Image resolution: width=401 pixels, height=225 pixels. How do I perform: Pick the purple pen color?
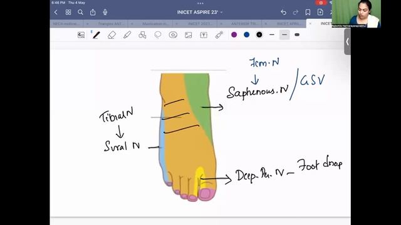tap(234, 35)
